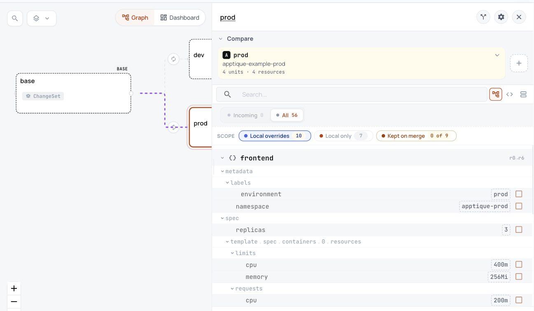Collapse the frontend resource group
The image size is (534, 311).
[222, 158]
